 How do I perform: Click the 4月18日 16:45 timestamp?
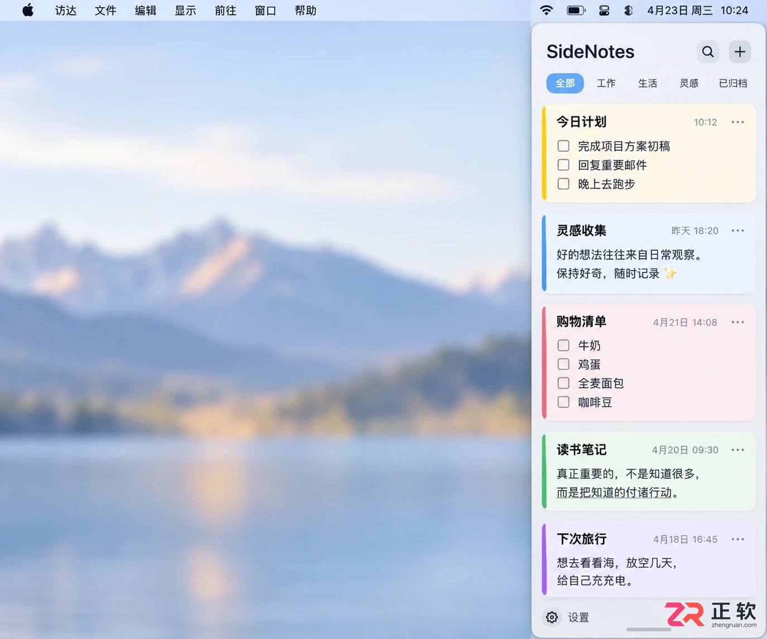(685, 539)
